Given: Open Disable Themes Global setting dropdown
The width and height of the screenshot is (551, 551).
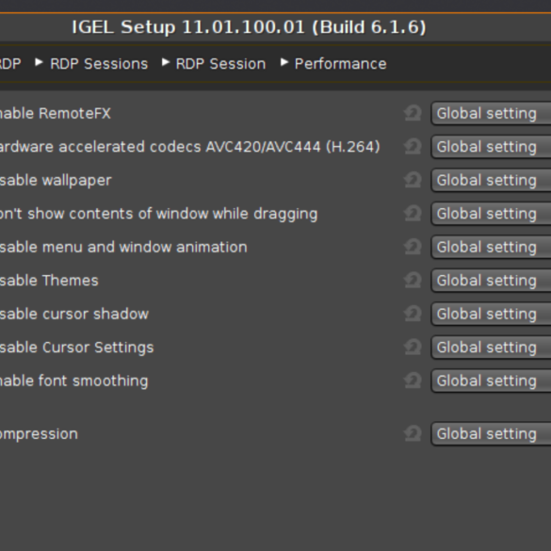Looking at the screenshot, I should coord(491,280).
